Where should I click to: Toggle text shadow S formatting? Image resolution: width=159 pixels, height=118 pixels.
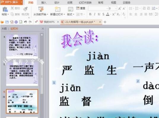point(103,14)
